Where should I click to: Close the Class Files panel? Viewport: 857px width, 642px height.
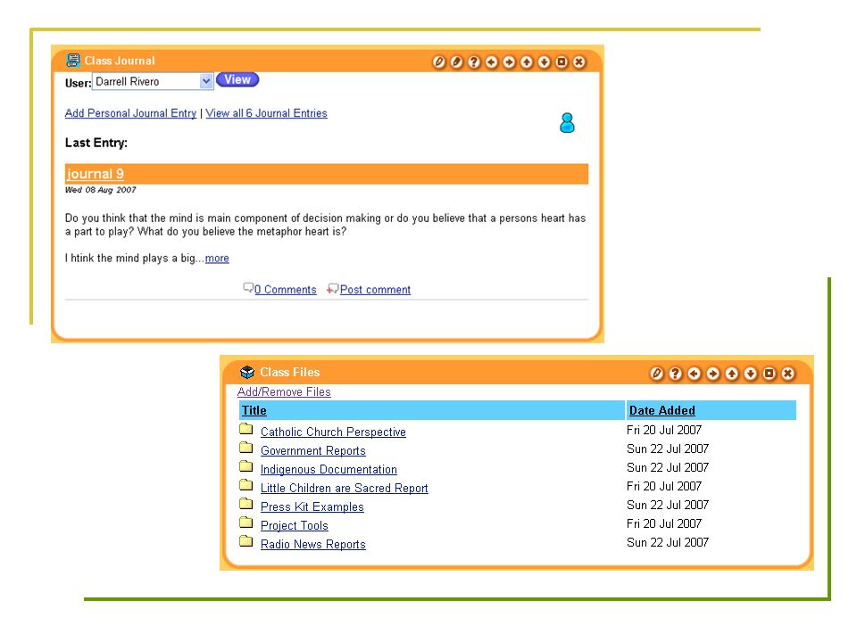coord(787,374)
